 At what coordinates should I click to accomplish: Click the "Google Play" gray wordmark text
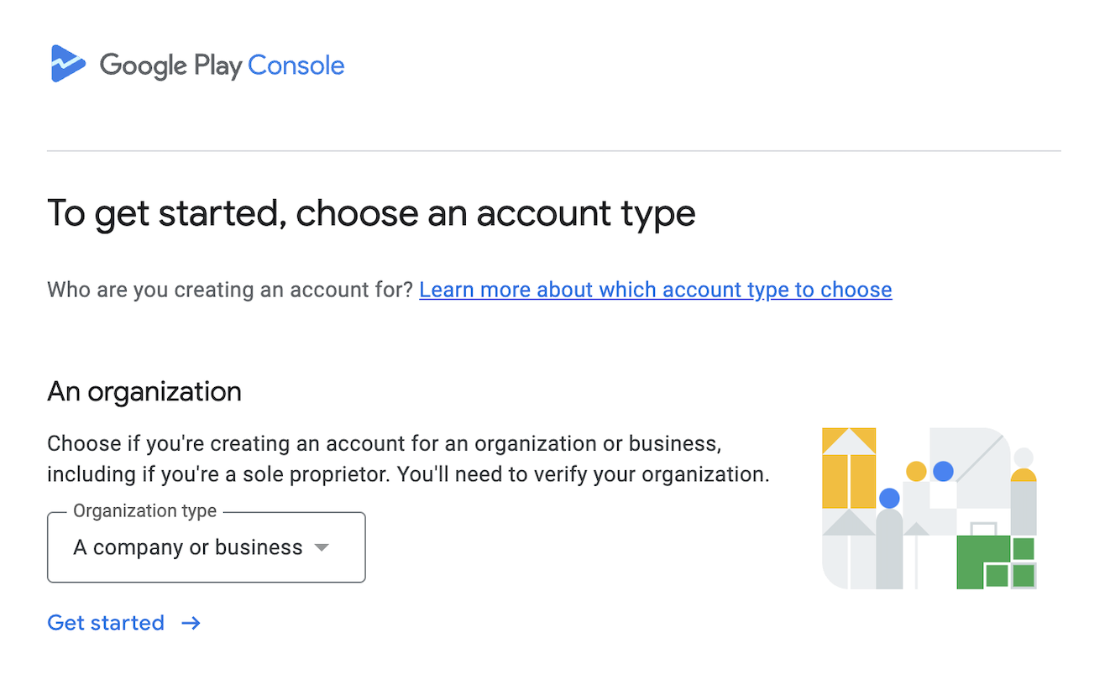[x=170, y=65]
